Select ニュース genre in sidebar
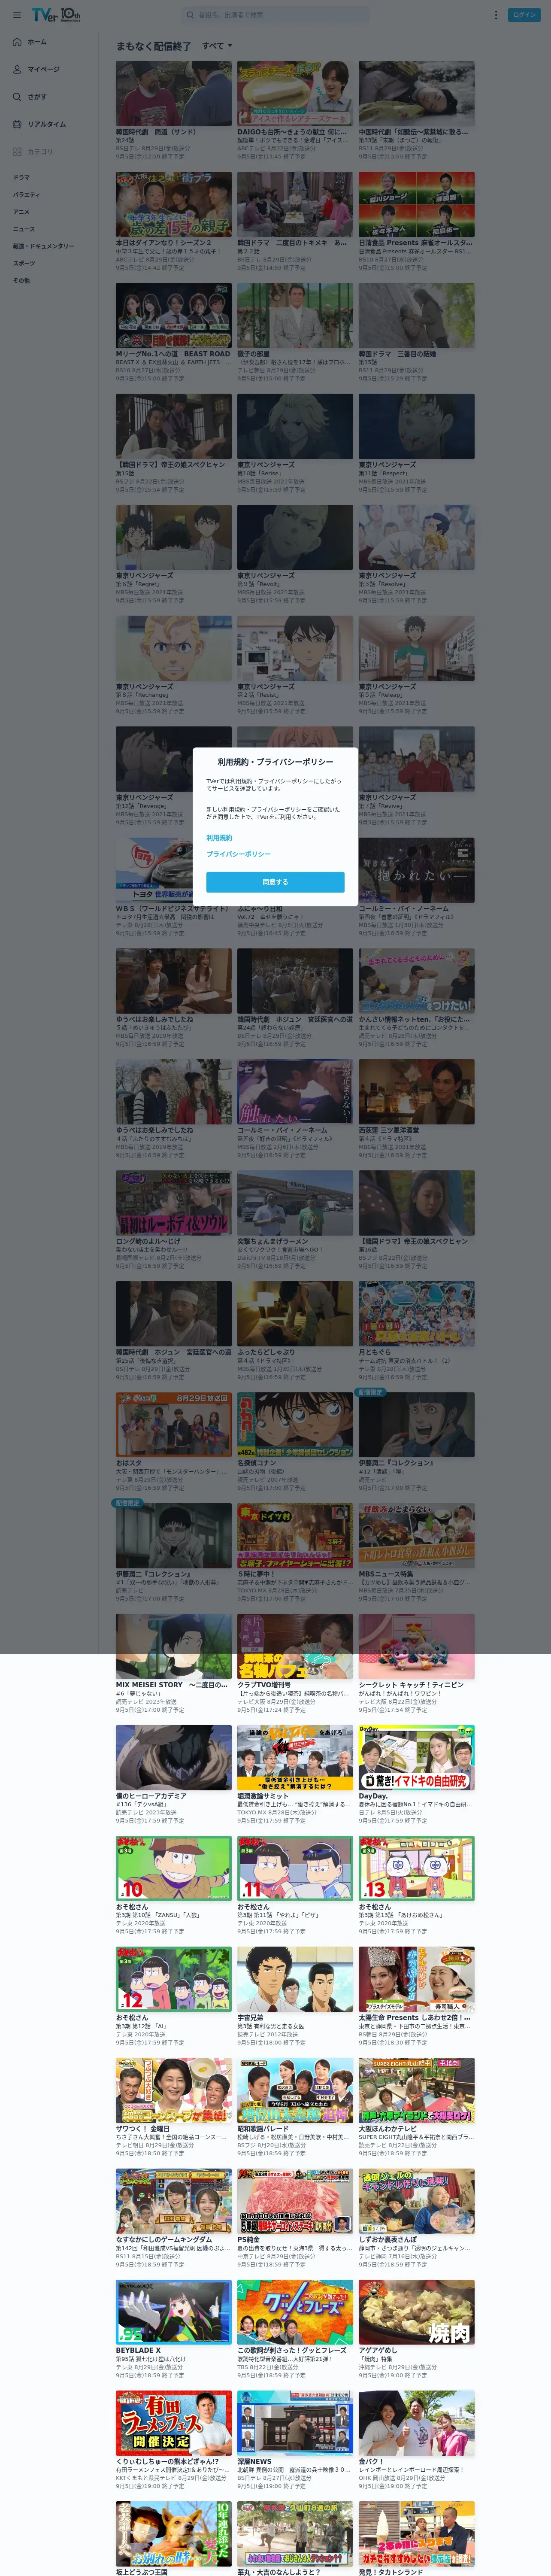551x2576 pixels. coord(23,229)
